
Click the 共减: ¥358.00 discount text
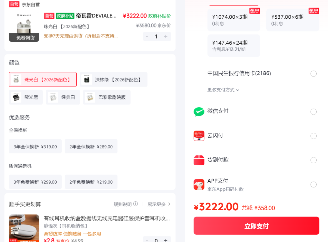(x=258, y=208)
